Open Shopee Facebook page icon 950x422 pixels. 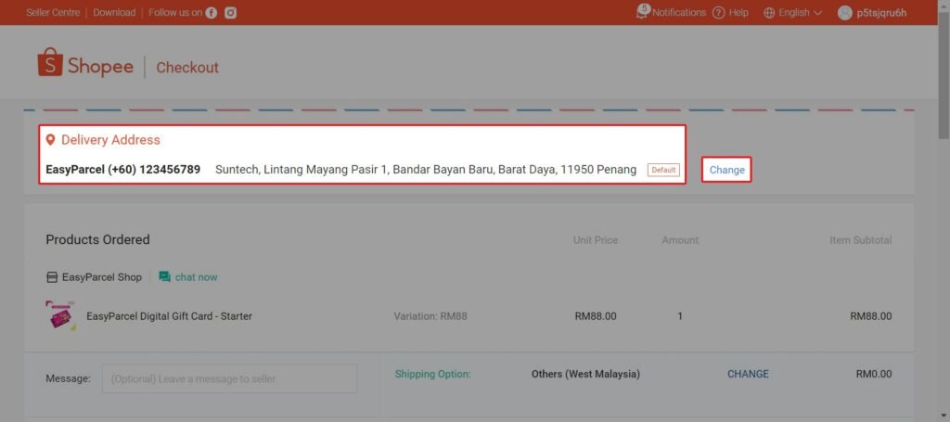click(211, 13)
